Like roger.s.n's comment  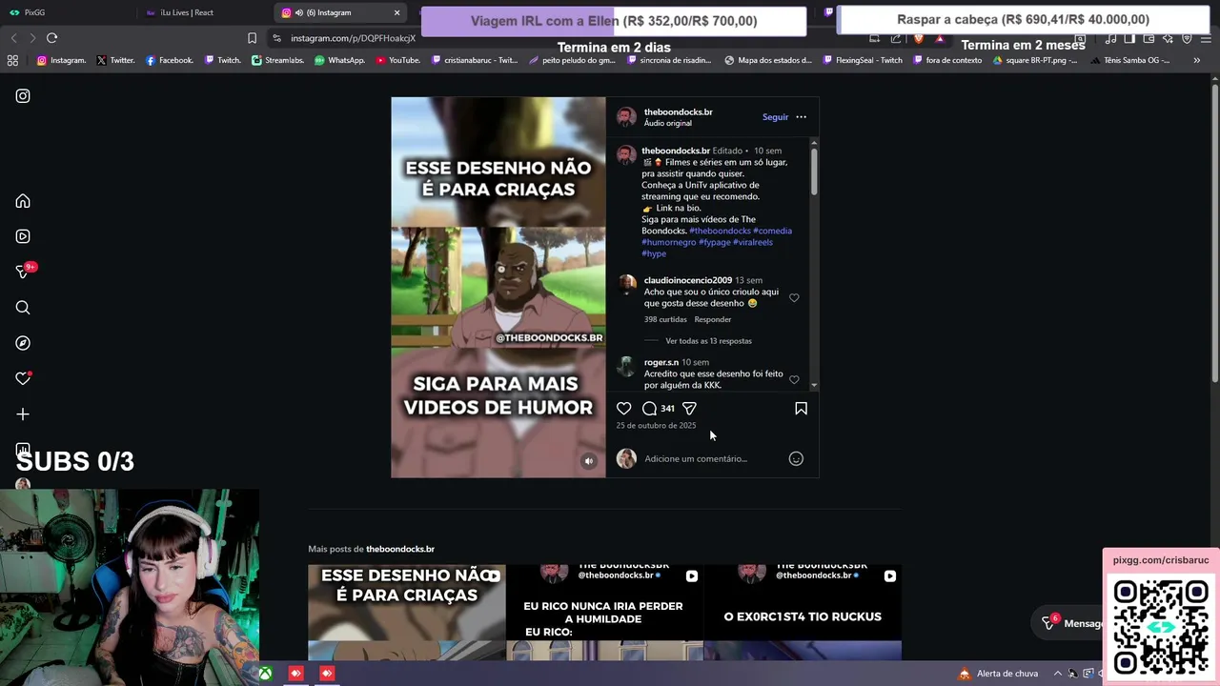pos(794,380)
